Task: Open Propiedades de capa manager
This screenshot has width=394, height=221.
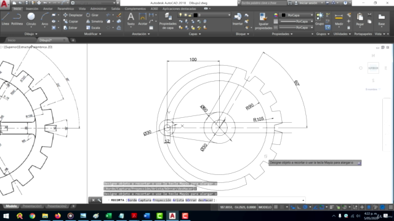Action: [168, 21]
